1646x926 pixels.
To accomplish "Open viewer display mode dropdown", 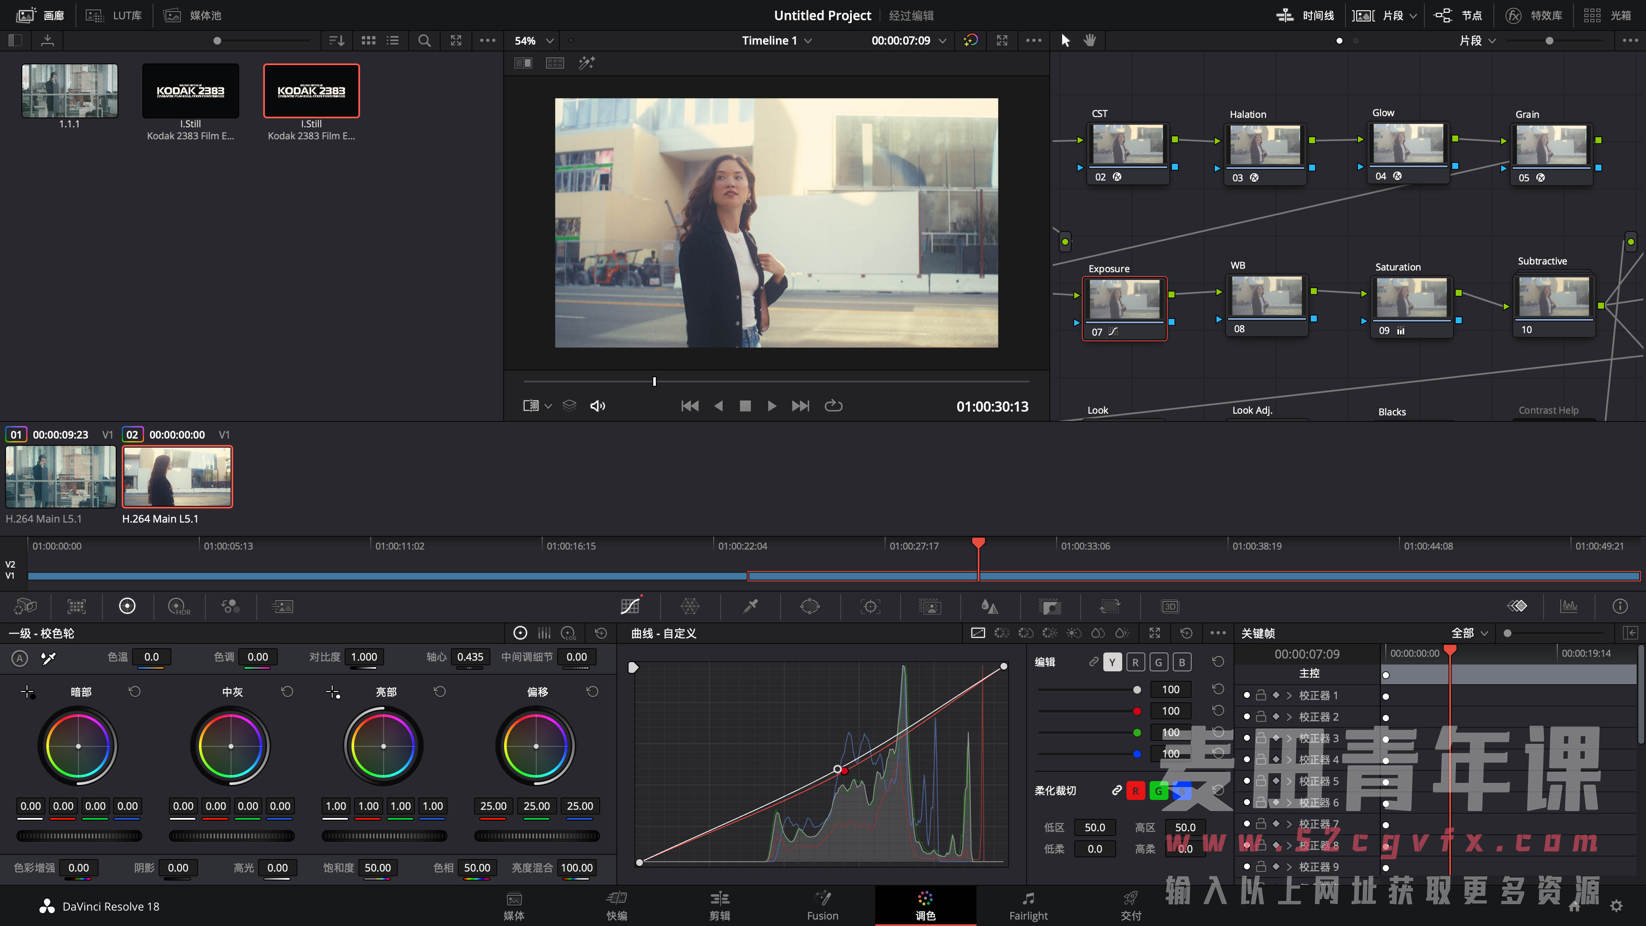I will (537, 406).
